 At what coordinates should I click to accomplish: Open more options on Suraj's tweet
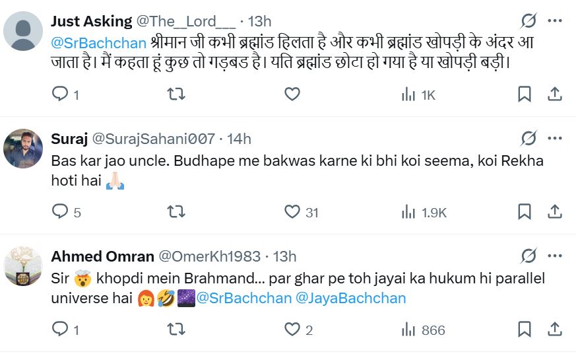pos(556,139)
